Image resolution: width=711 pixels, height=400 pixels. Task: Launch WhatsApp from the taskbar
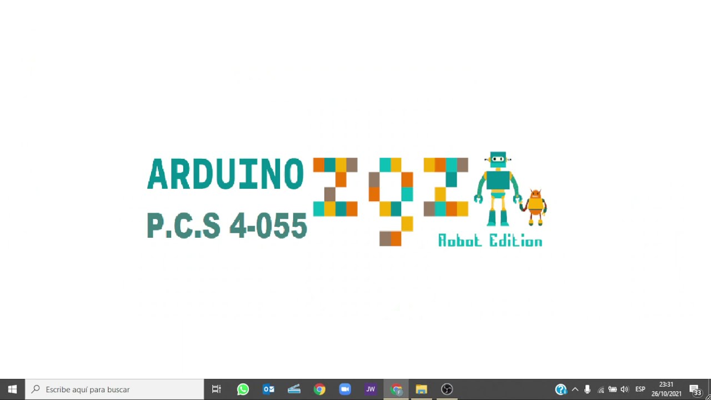(243, 389)
